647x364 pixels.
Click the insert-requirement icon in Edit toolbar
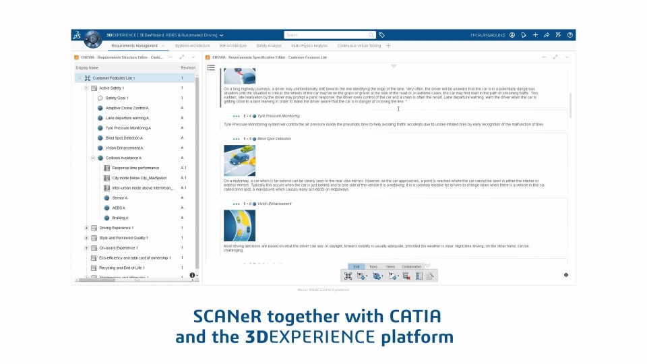click(x=361, y=276)
